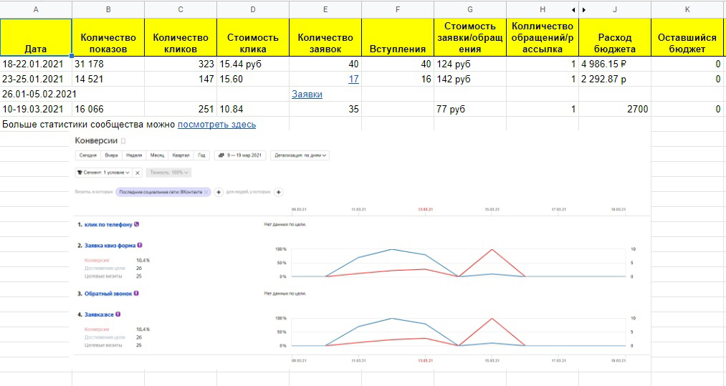Click the purple icon beside Заявка квиз форма
The image size is (726, 386).
[x=140, y=246]
